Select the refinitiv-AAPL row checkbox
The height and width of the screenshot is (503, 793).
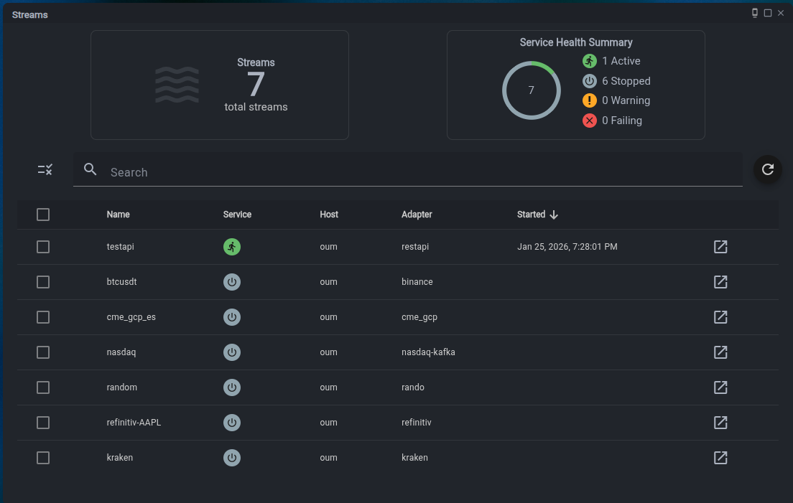[x=43, y=423]
